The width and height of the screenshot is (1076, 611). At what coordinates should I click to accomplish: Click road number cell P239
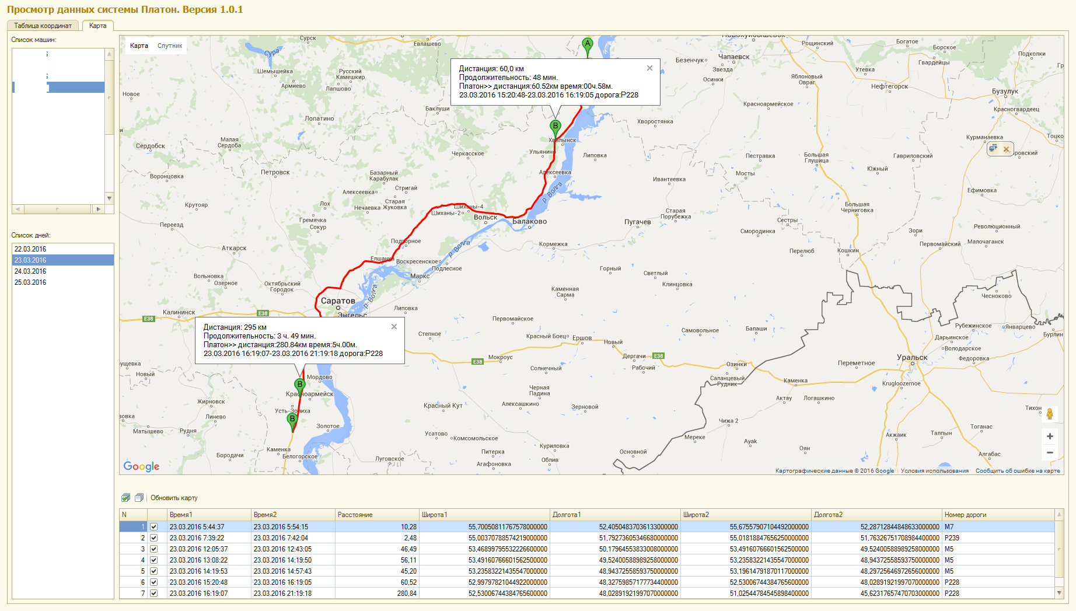998,538
